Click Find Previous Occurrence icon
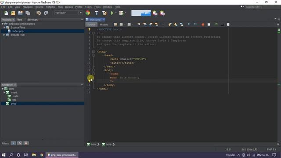281x158 pixels. [x=145, y=25]
